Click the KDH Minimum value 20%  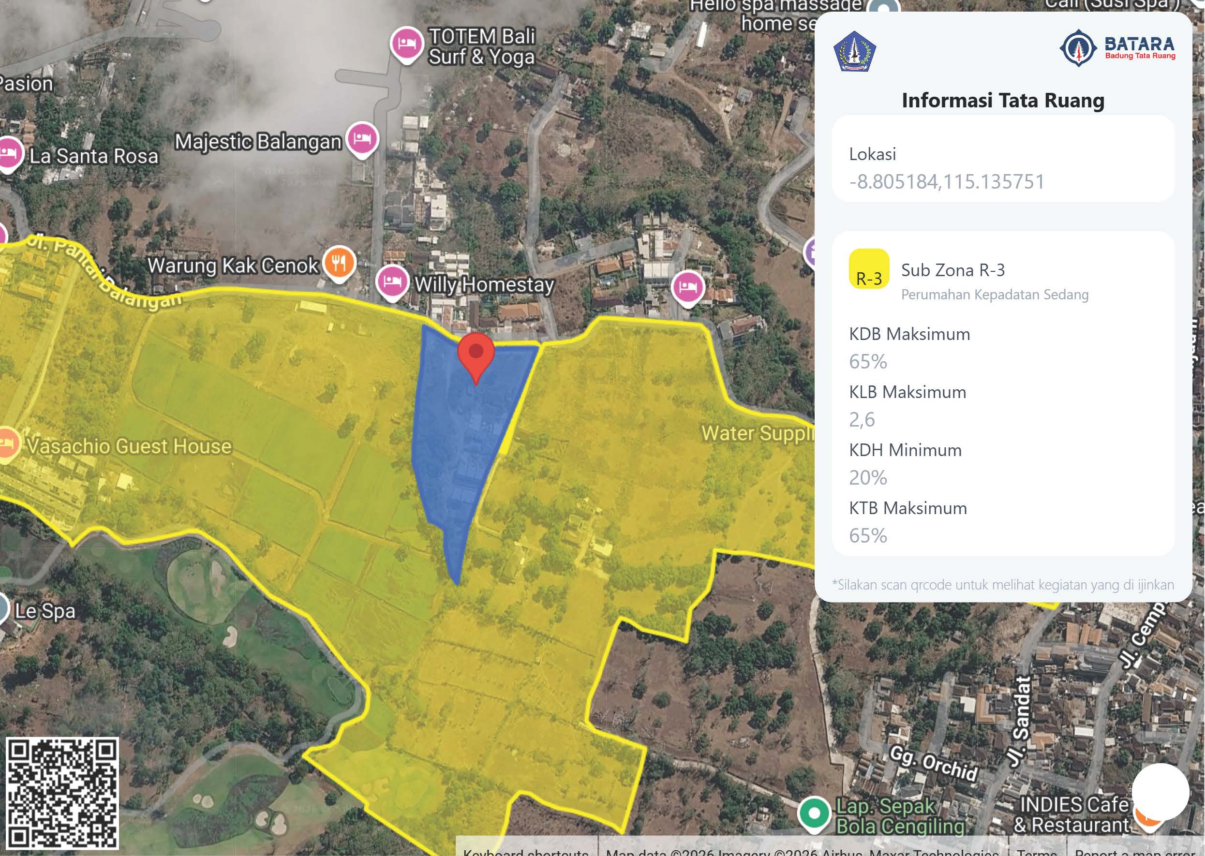click(868, 477)
